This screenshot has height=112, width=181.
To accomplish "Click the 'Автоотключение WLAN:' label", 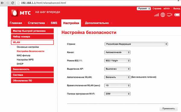I will 80,77.
